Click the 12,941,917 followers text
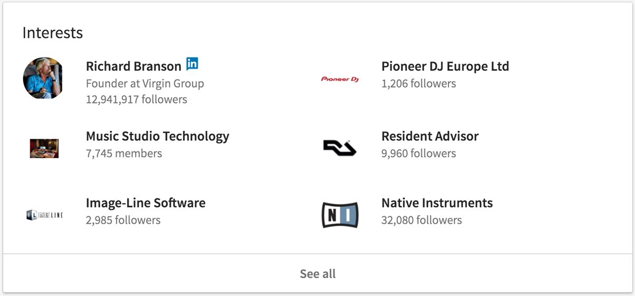 137,99
